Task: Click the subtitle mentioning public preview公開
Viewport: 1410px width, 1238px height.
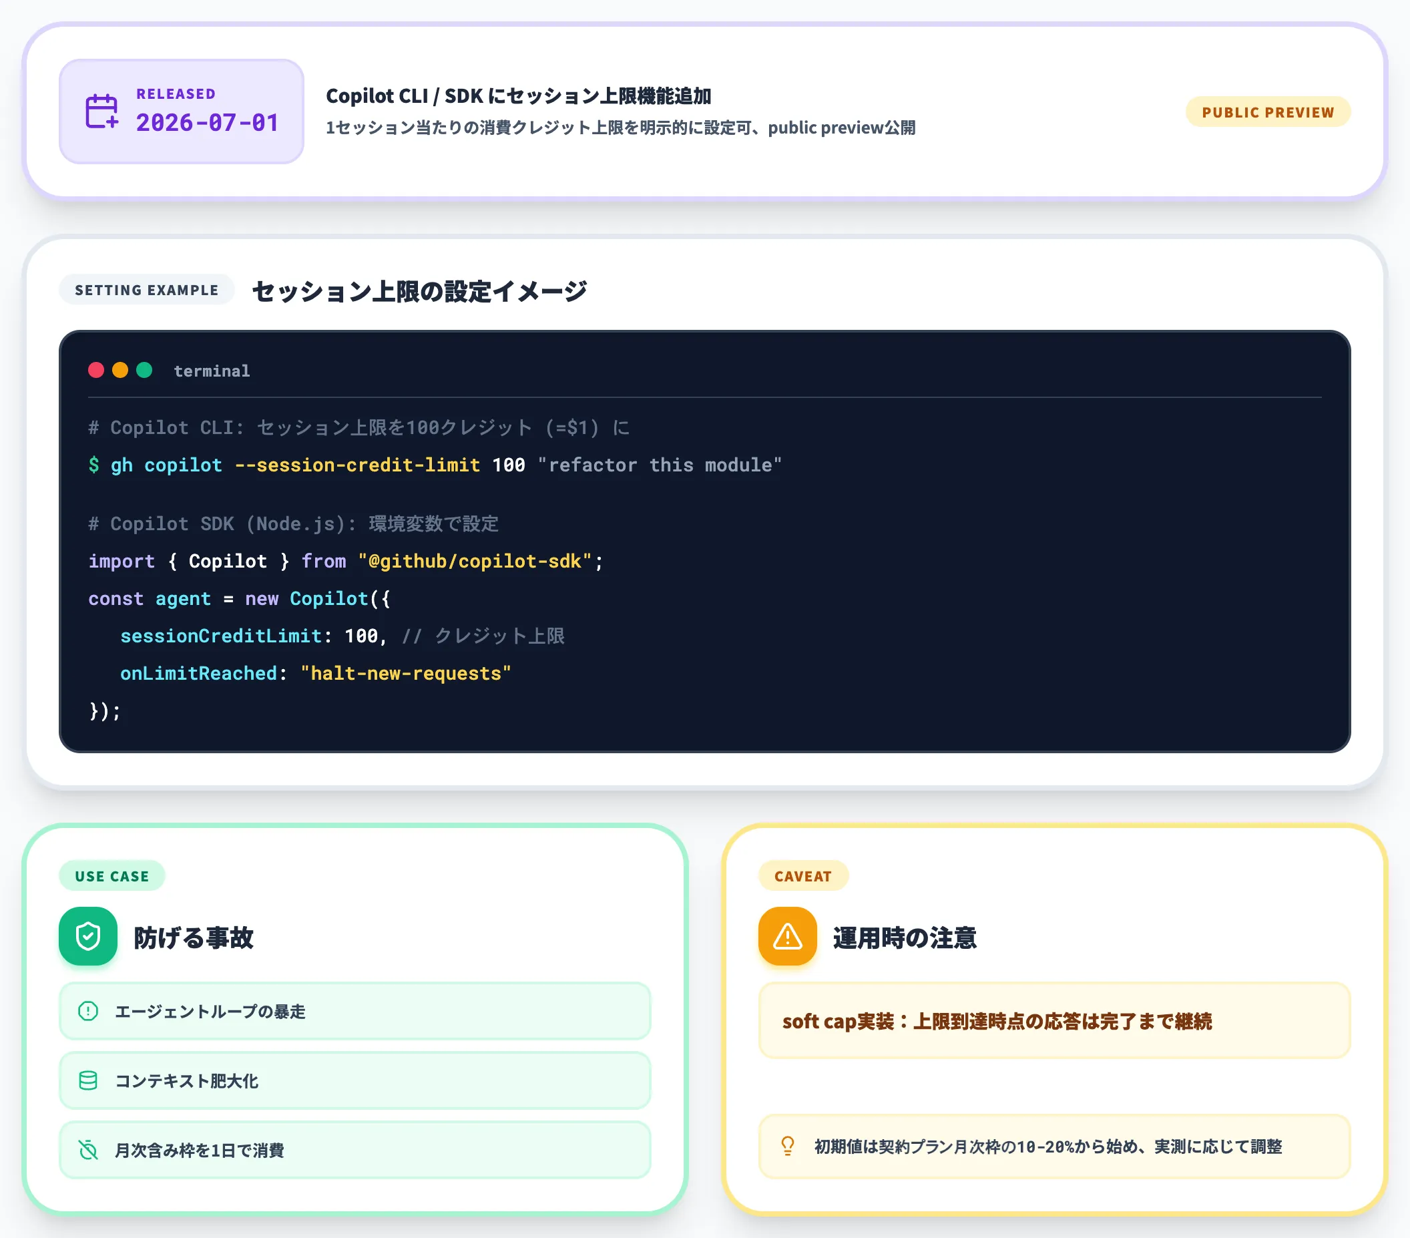Action: tap(621, 128)
